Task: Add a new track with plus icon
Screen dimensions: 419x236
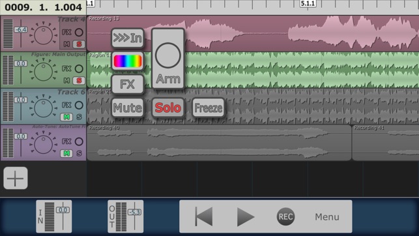Action: click(16, 178)
